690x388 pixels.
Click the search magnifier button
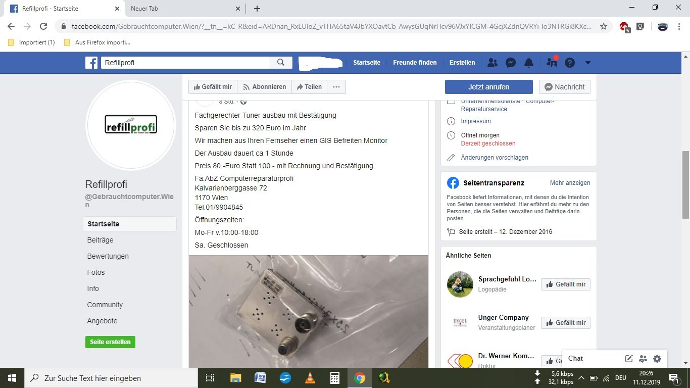coord(281,63)
